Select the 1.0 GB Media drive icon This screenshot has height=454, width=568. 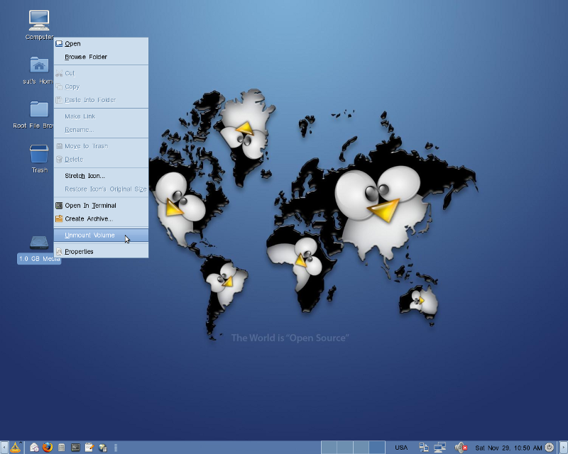(39, 243)
